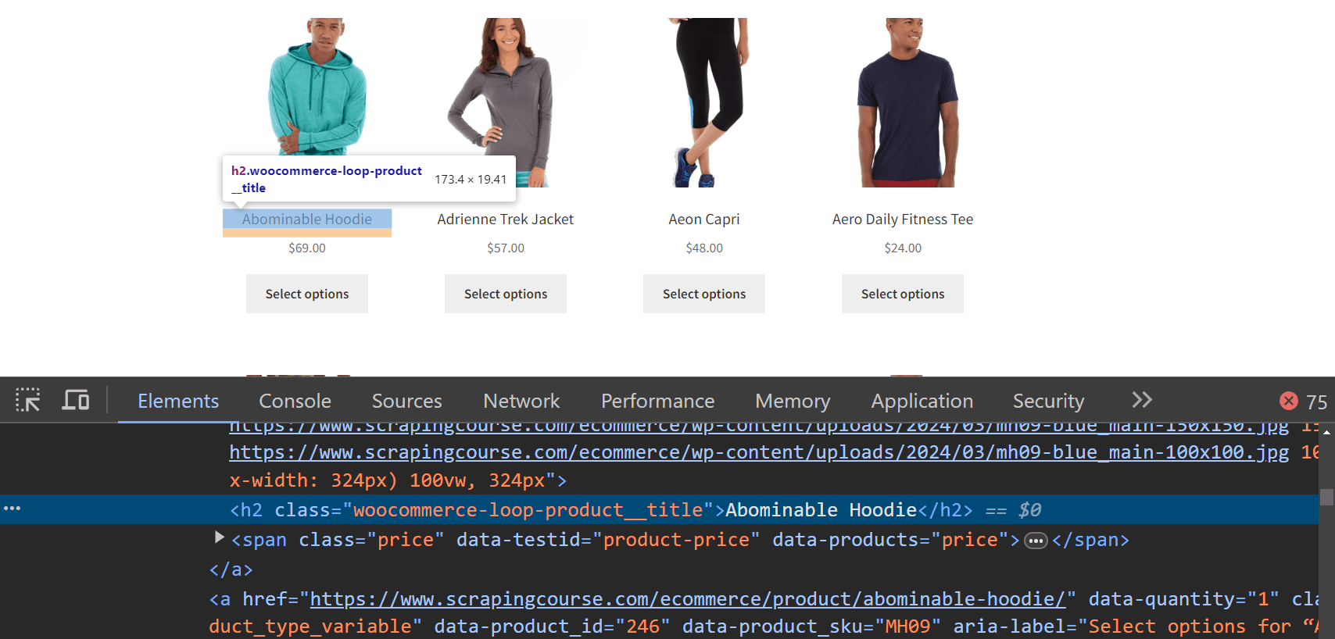1335x639 pixels.
Task: Click the three-dot gutter menu on selected row
Action: 13,509
